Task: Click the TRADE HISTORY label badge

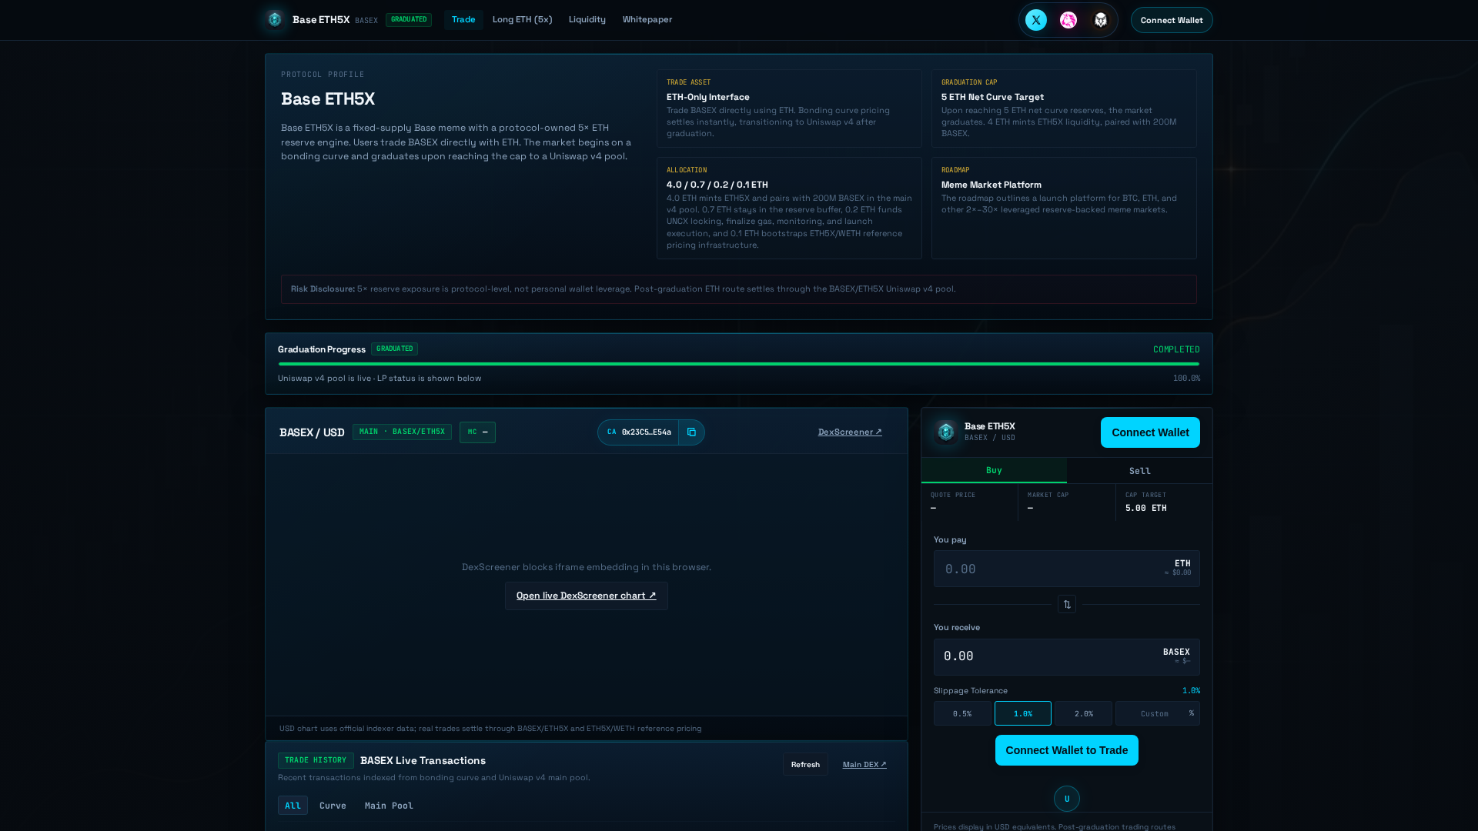Action: click(x=316, y=760)
